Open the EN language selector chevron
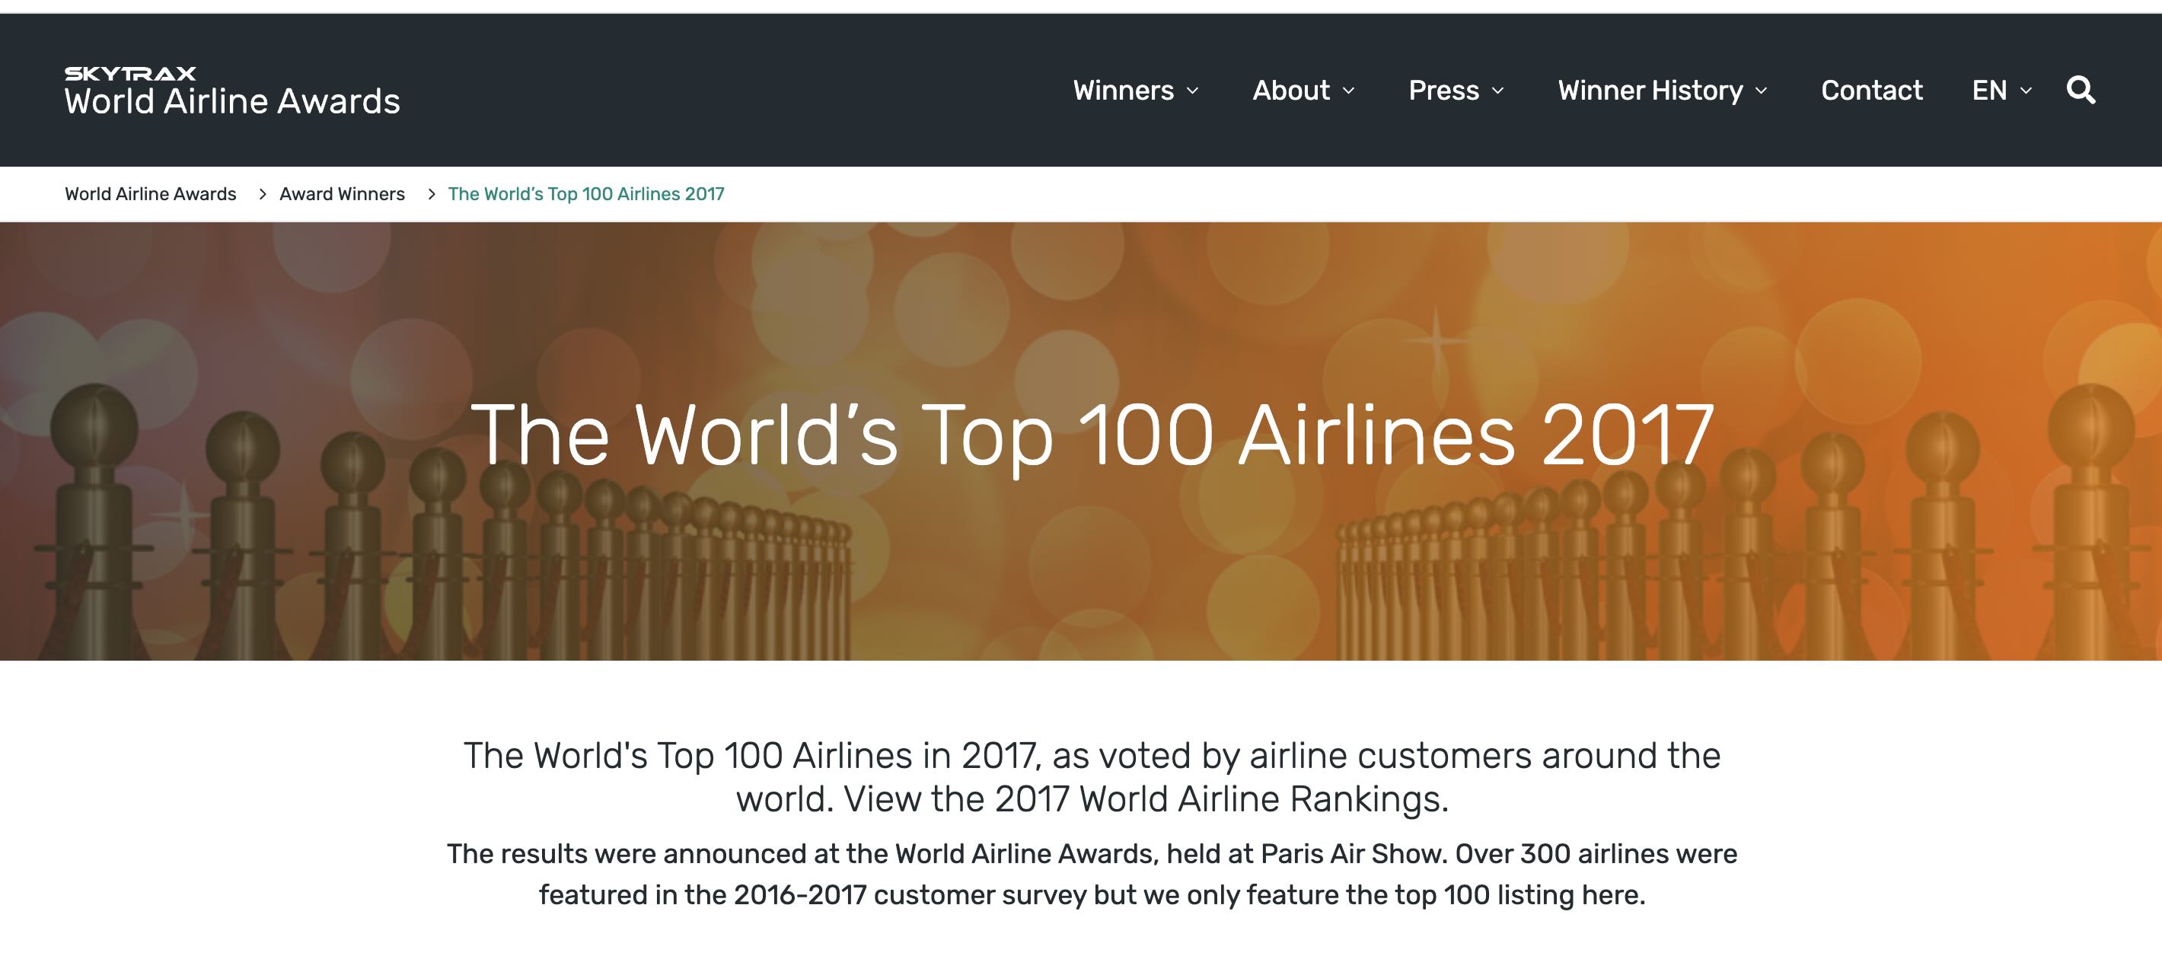 (2025, 91)
